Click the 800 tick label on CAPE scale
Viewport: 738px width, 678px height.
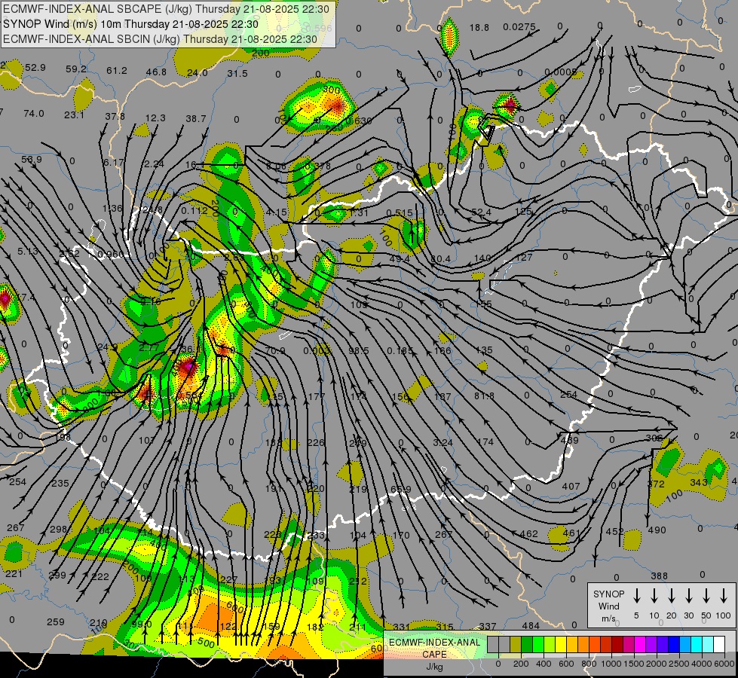(x=589, y=664)
